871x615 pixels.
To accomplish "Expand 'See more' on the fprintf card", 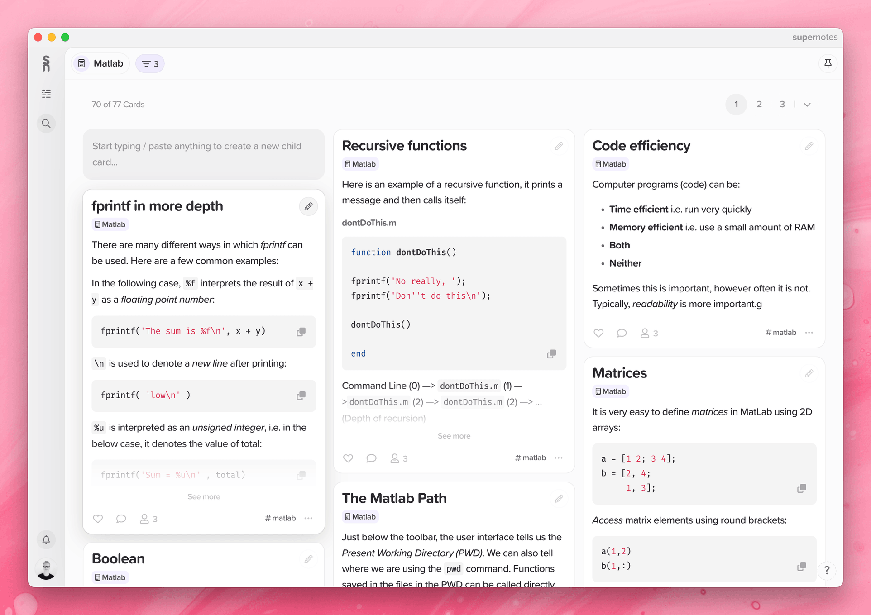I will click(x=204, y=496).
